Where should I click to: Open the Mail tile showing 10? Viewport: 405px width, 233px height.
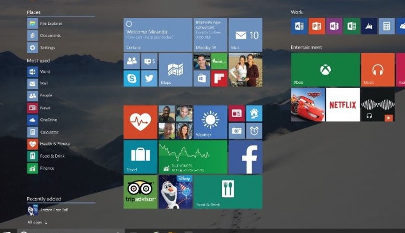[x=246, y=35]
